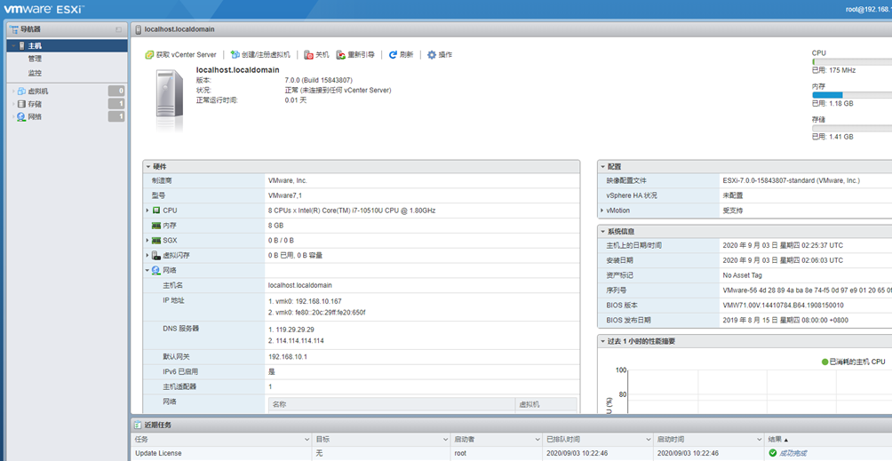The height and width of the screenshot is (461, 892).
Task: Expand the Networking tree arrow in navigator
Action: tap(13, 117)
